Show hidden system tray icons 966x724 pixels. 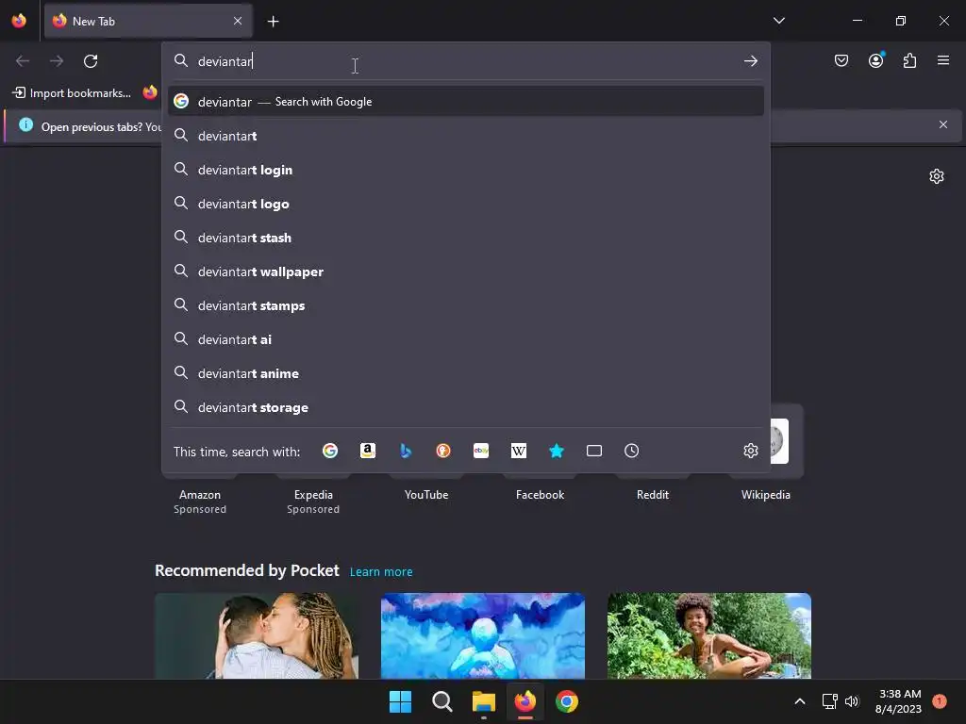[800, 701]
